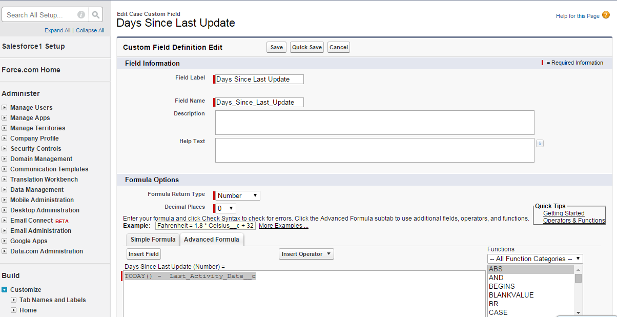Expand the Security Controls section arrow
The height and width of the screenshot is (317, 617).
click(x=5, y=149)
